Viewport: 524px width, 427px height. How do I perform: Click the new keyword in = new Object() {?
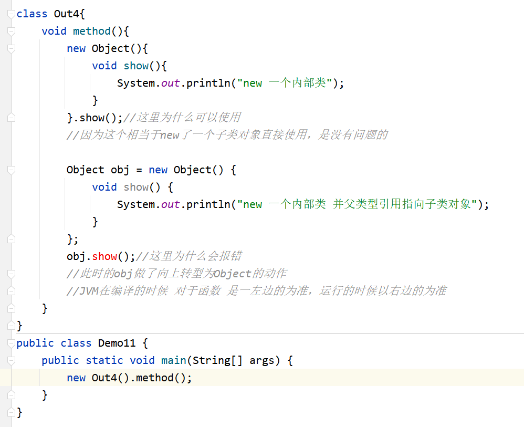point(158,170)
